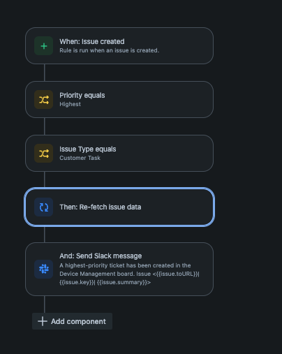Click the Slack logo icon
282x354 pixels.
[x=44, y=270]
